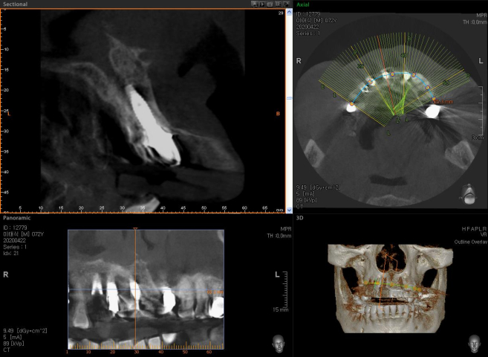Viewport: 488px width, 357px height.
Task: Click the second icon in the Sectional title bar
Action: (261, 4)
